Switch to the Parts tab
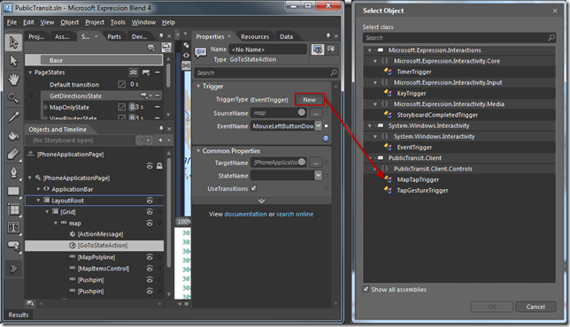 [114, 36]
